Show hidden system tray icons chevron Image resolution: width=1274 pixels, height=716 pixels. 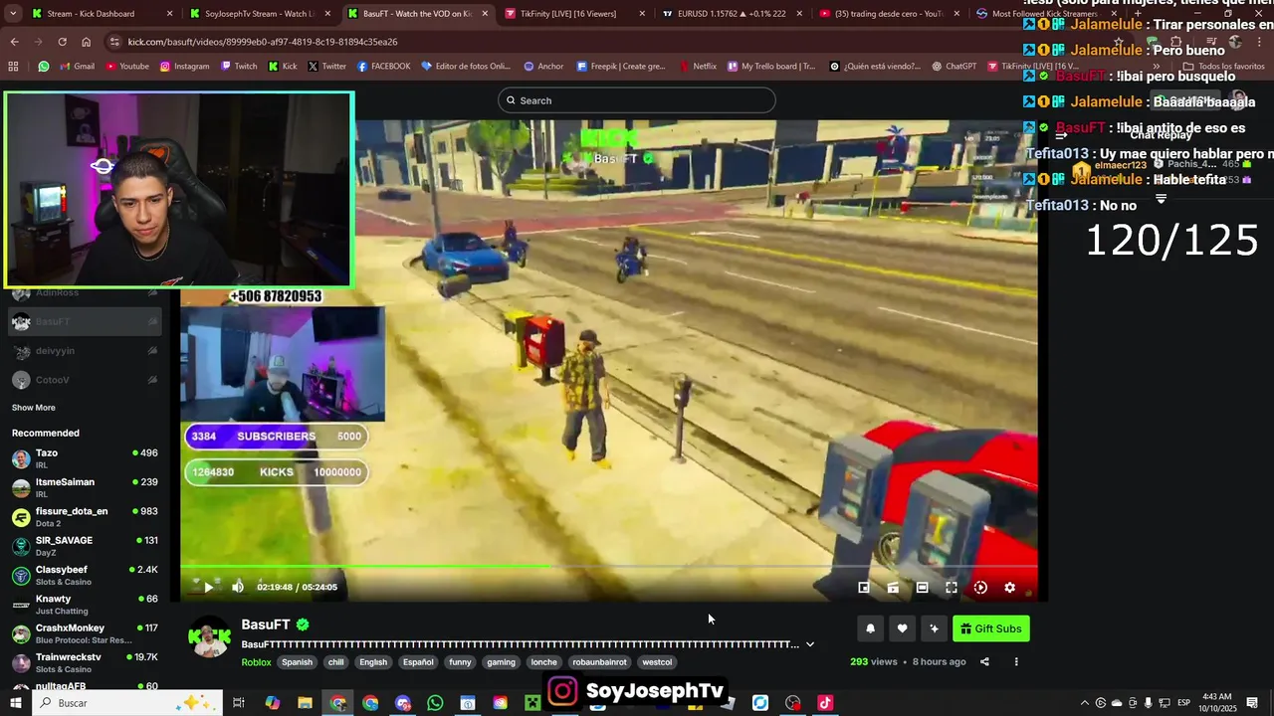1084,703
